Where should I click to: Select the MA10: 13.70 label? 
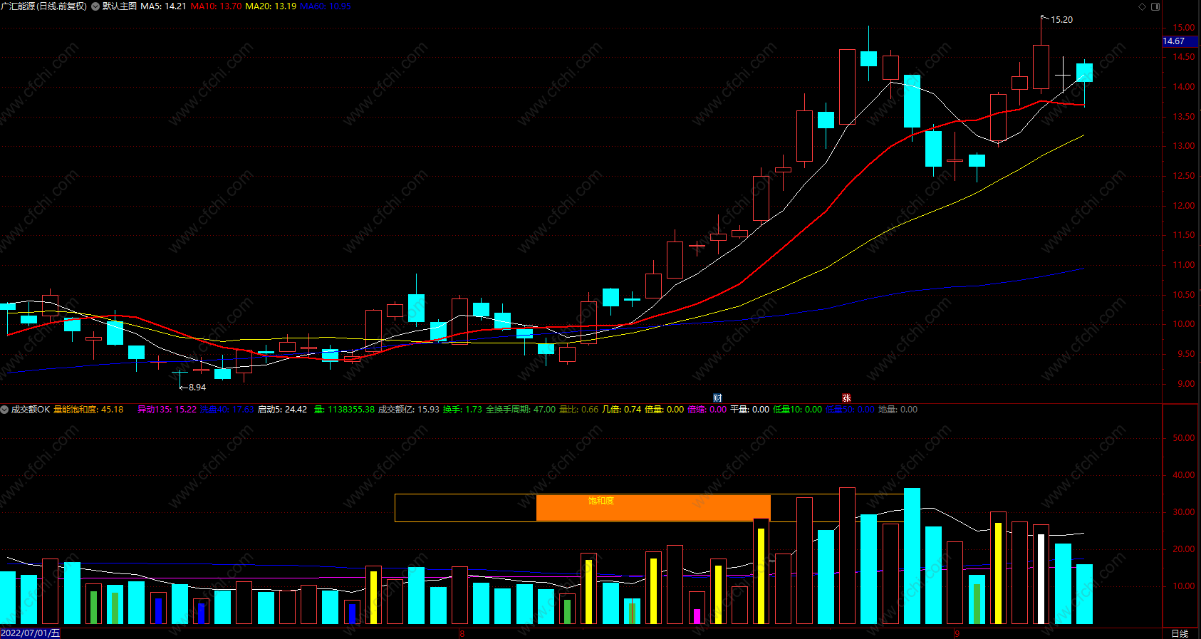[x=216, y=6]
